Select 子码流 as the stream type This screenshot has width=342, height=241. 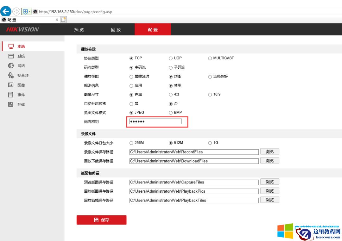tap(170, 67)
